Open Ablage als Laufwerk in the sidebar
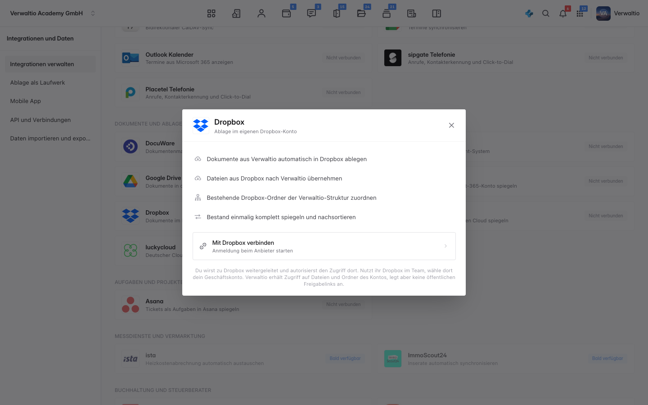The image size is (648, 405). click(x=50, y=83)
